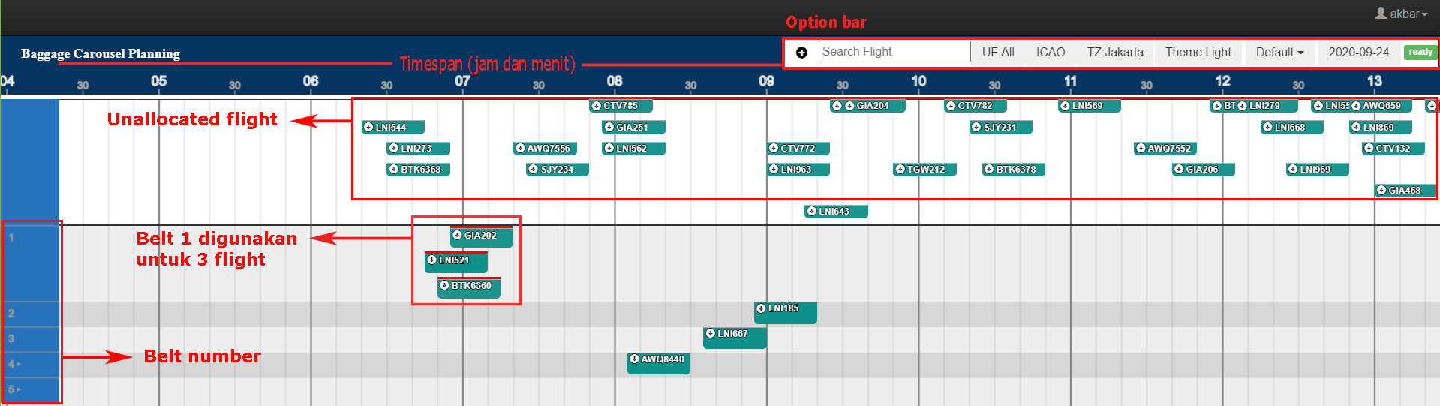Select flight LNI643 below unallocated area

point(836,212)
